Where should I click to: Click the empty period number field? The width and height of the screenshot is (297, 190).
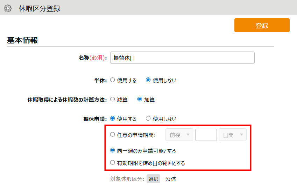tap(206, 135)
